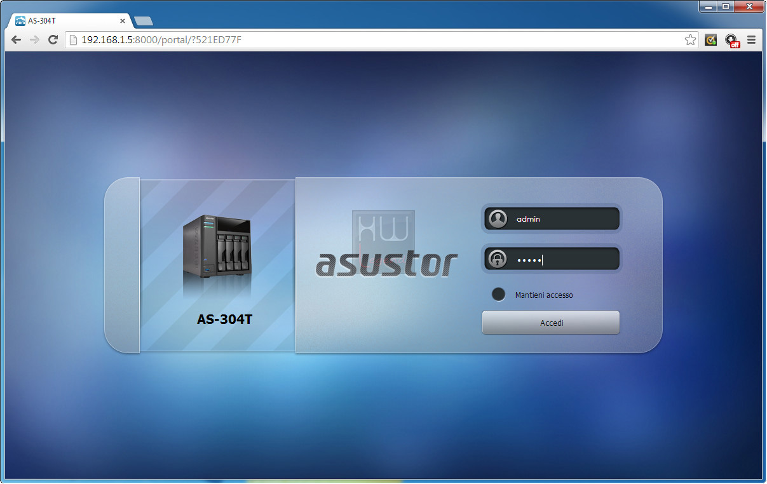Minimize the Chrome window

point(709,6)
